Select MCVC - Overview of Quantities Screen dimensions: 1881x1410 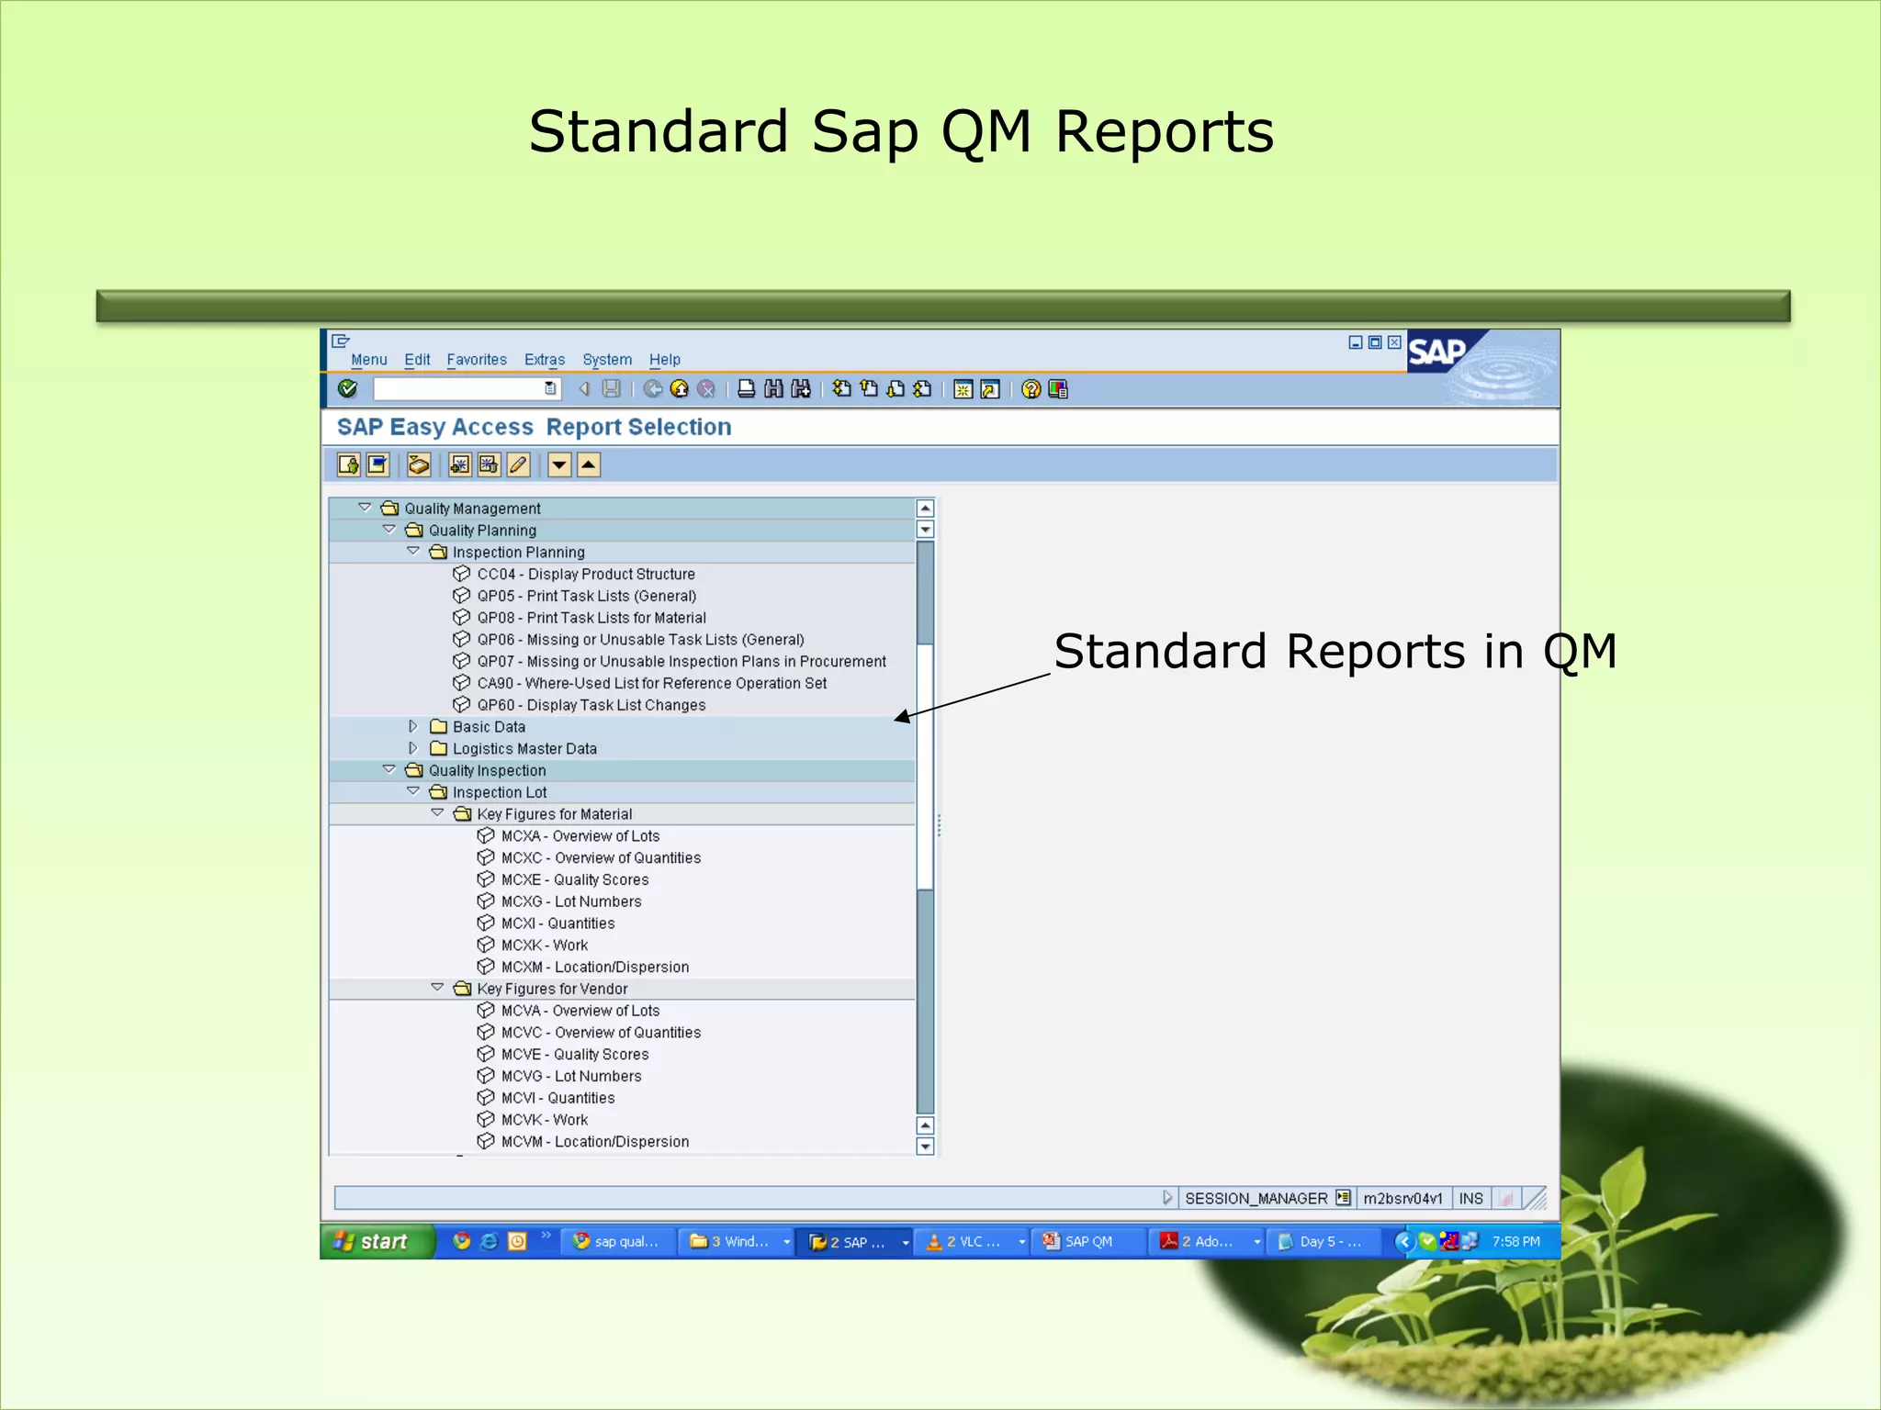601,1033
